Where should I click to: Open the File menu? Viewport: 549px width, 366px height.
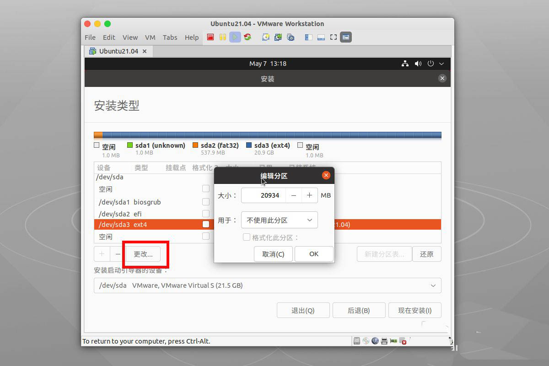click(90, 38)
